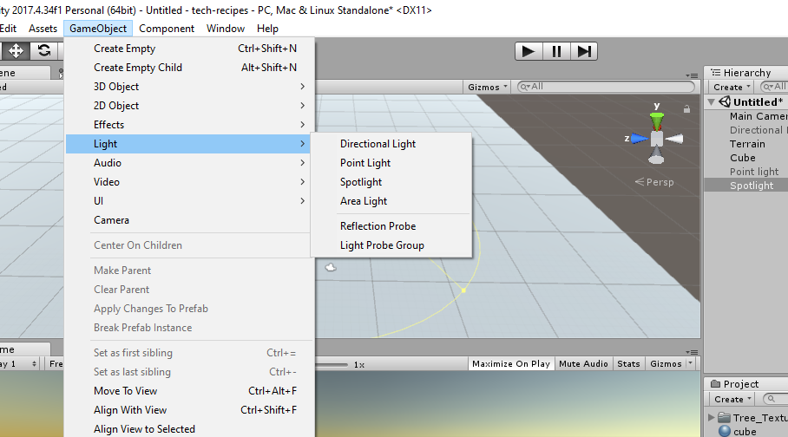
Task: Select Reflection Probe from submenu
Action: point(391,226)
